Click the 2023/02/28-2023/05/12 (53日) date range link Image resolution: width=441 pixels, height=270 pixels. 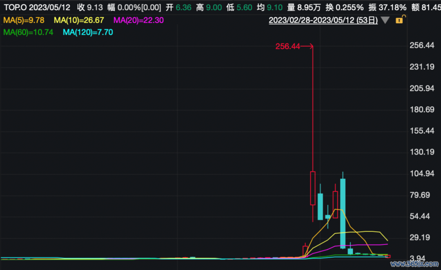point(323,20)
